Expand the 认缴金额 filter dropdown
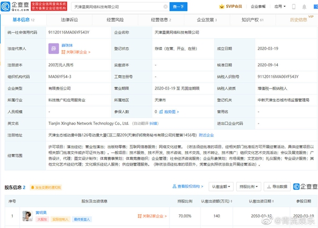The image size is (318, 228). click(221, 187)
